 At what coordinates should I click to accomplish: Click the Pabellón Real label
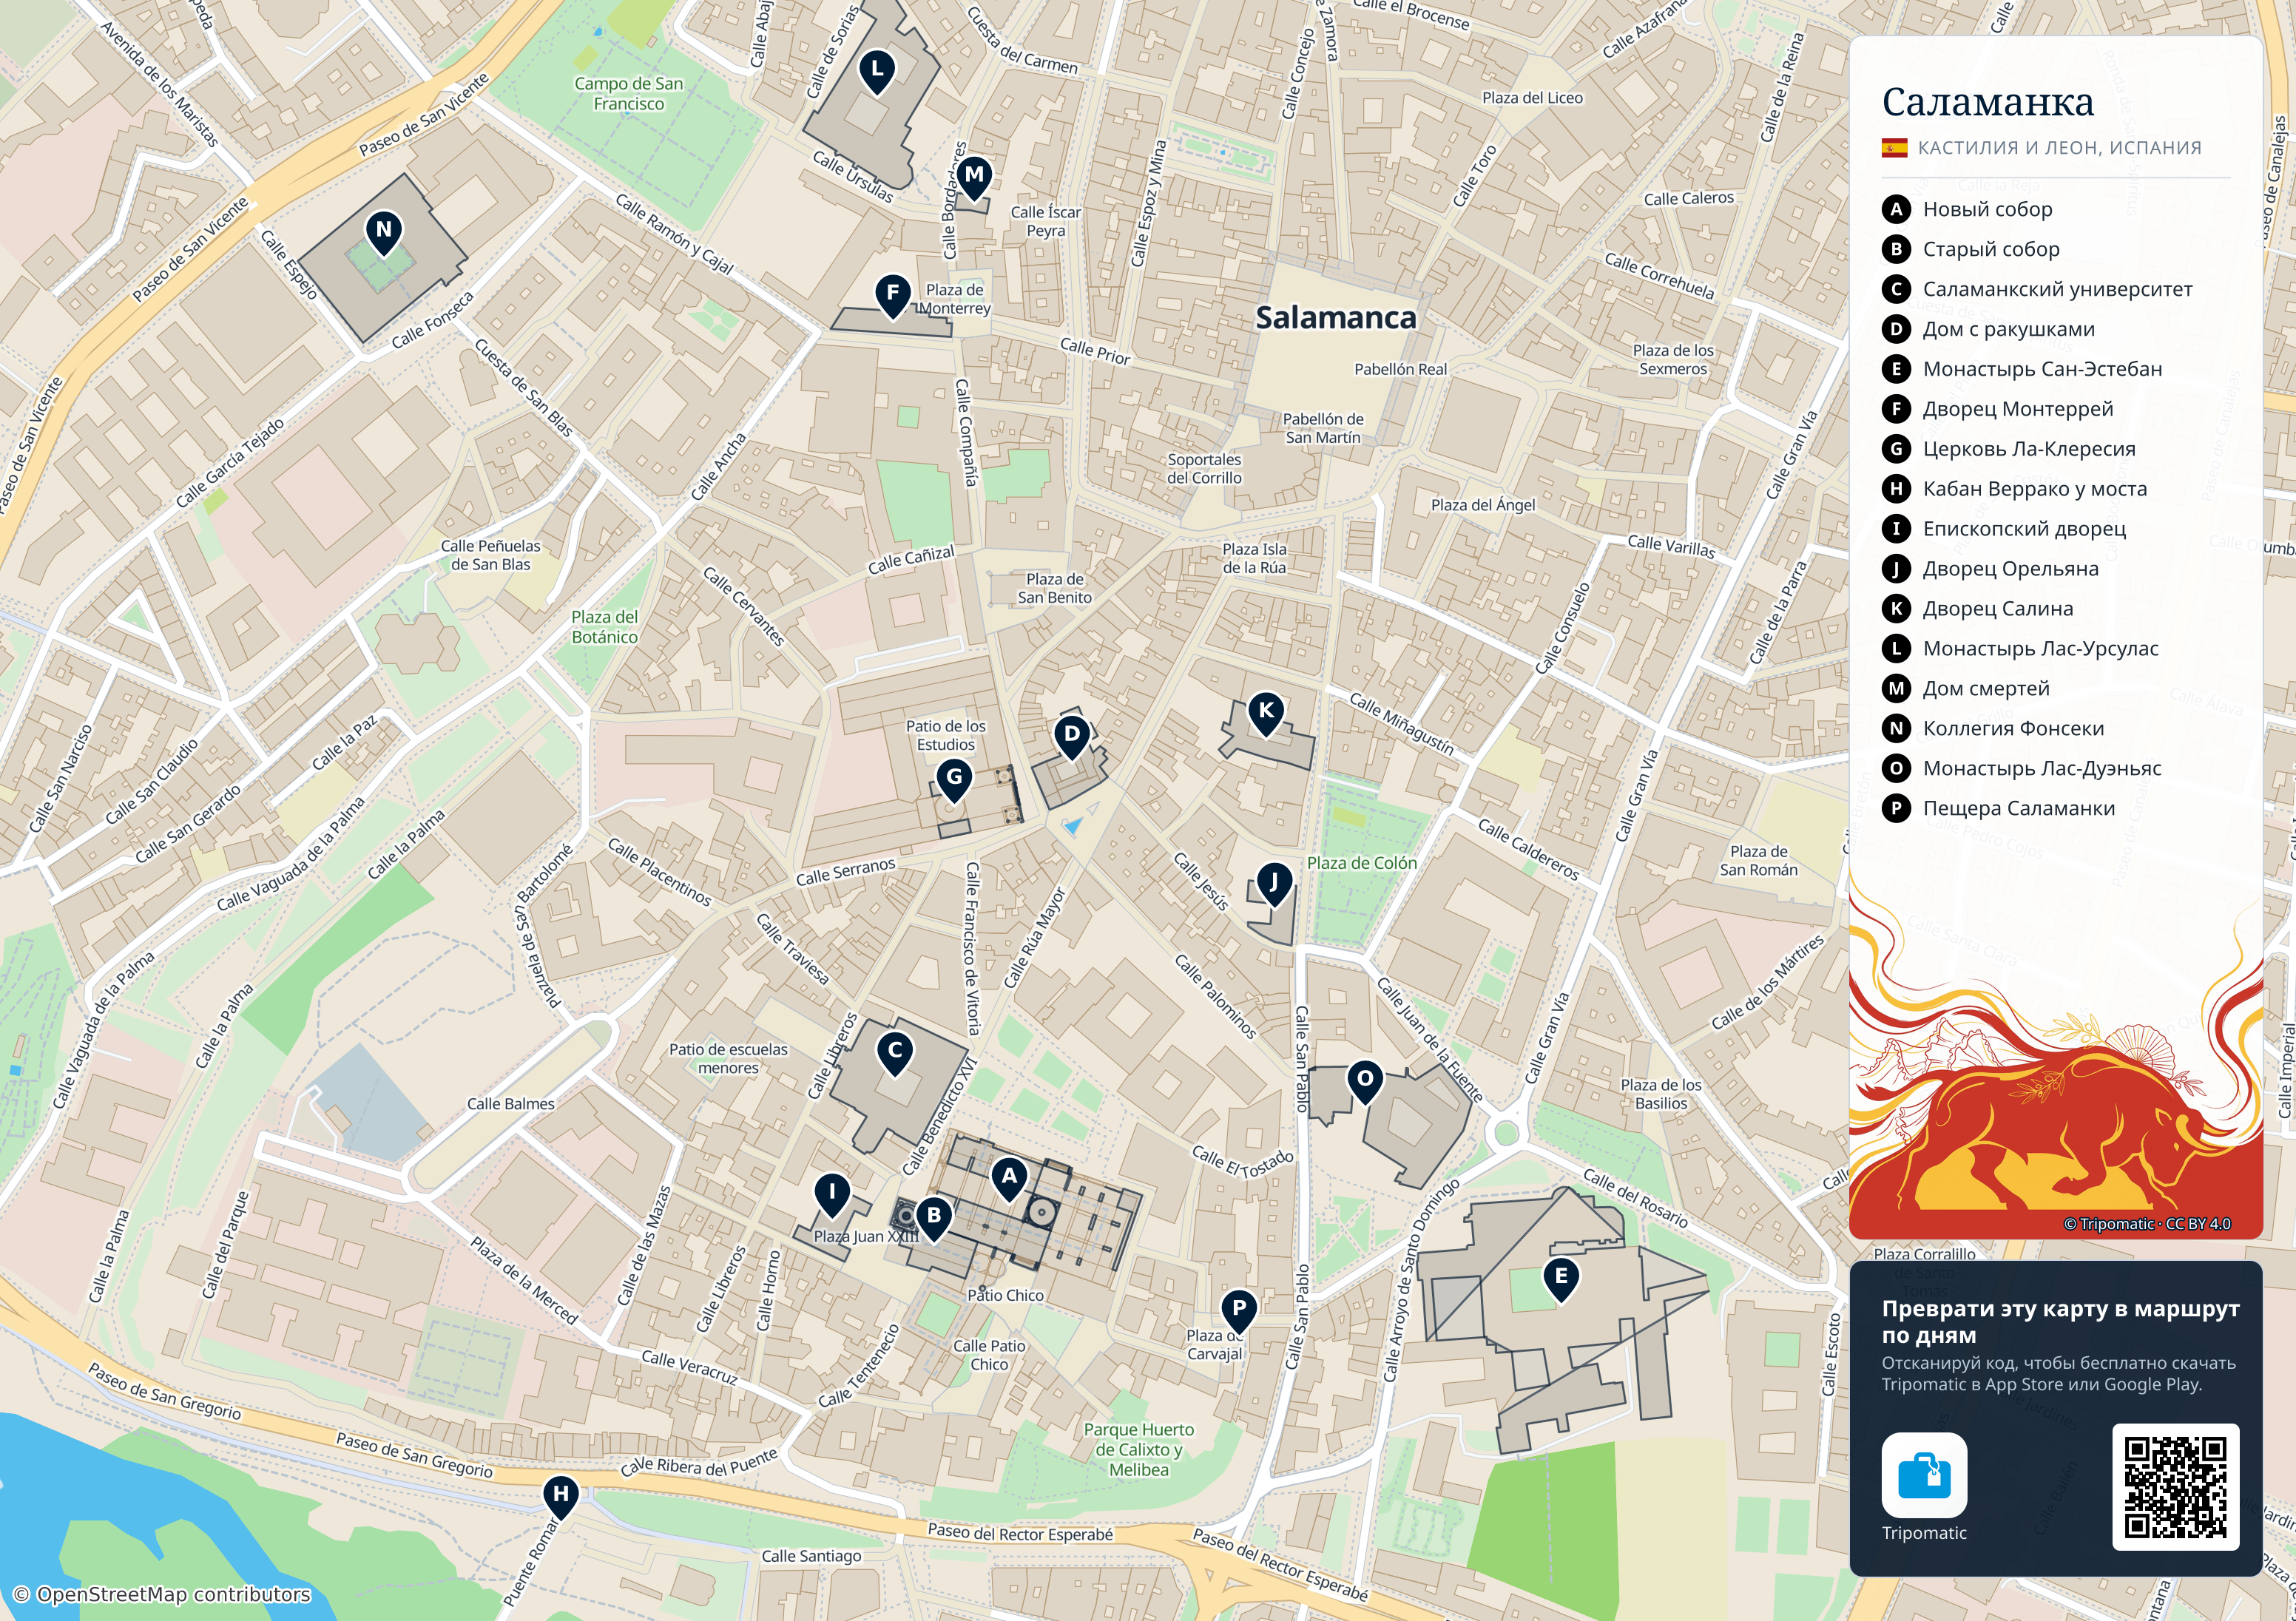pos(1400,369)
